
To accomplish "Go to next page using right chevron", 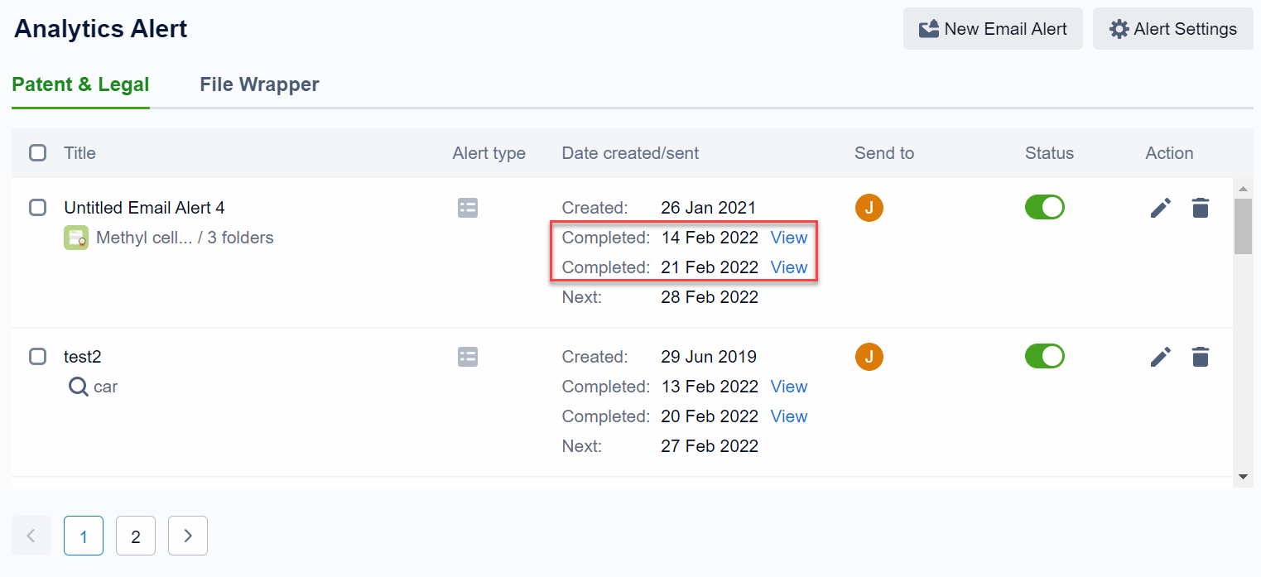I will pos(188,536).
